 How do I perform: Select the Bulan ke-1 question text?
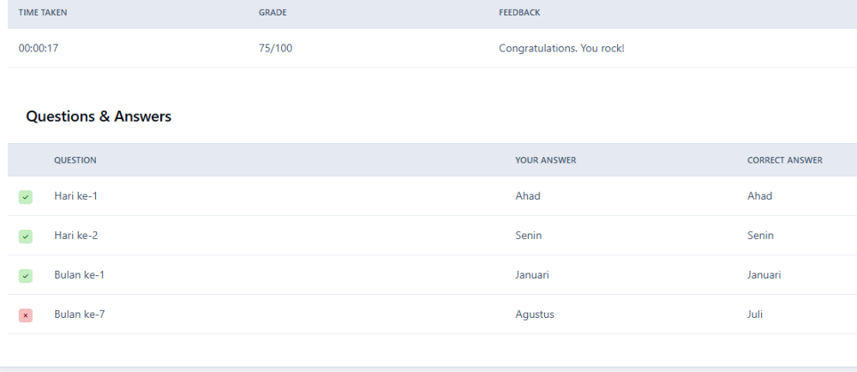[x=79, y=275]
